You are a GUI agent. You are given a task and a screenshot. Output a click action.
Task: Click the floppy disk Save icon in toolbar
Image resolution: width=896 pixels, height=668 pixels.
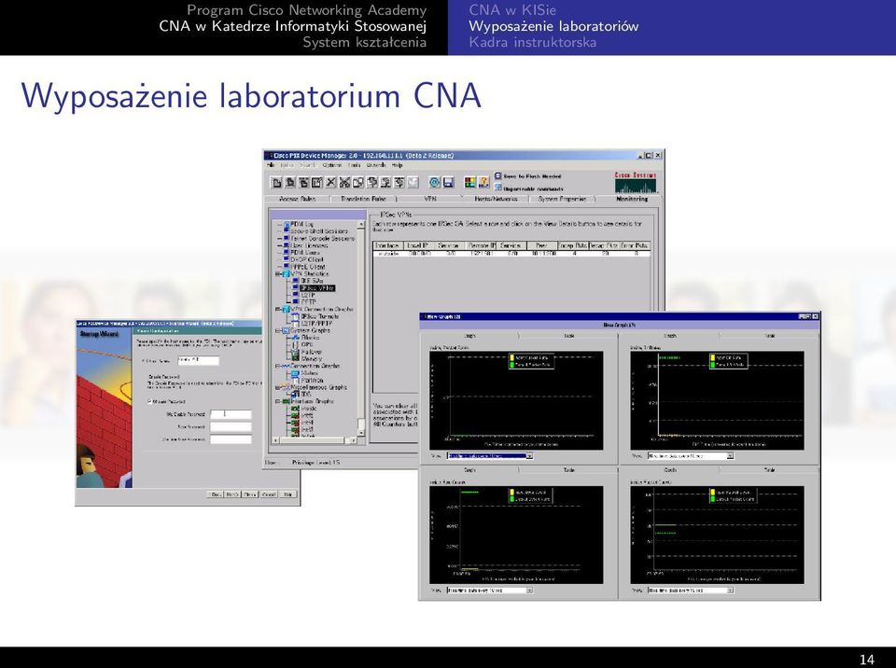tap(448, 182)
